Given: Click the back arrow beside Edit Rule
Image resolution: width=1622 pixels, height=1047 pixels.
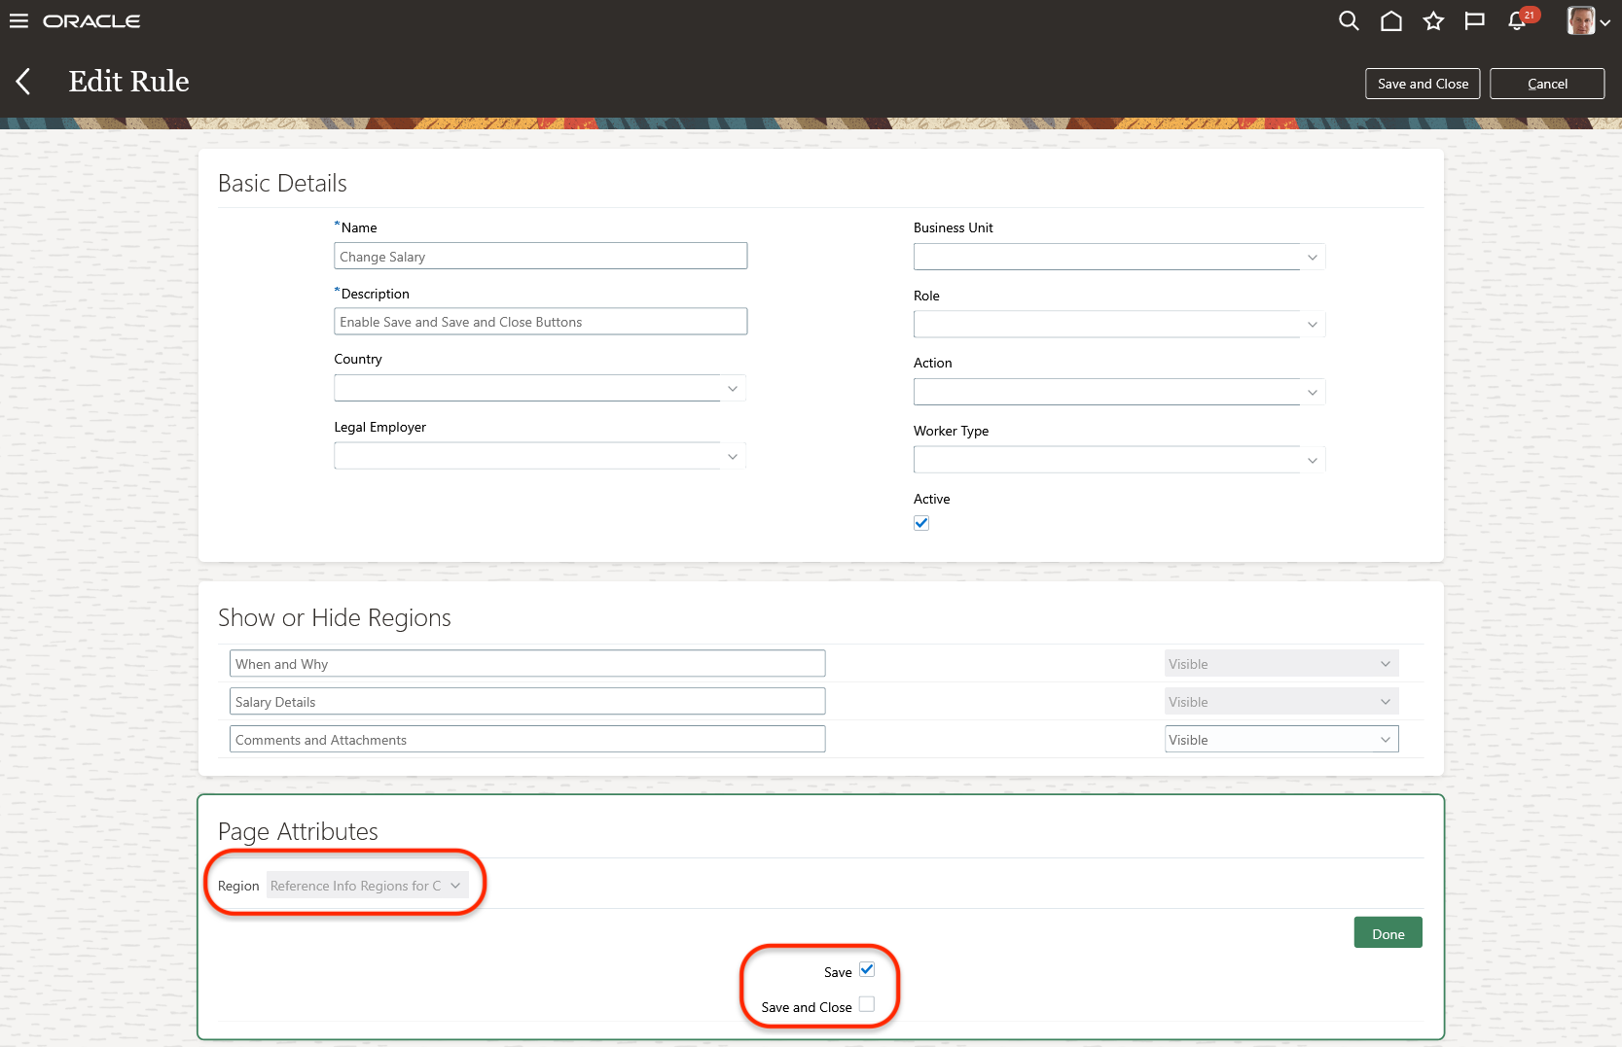Looking at the screenshot, I should 24,82.
